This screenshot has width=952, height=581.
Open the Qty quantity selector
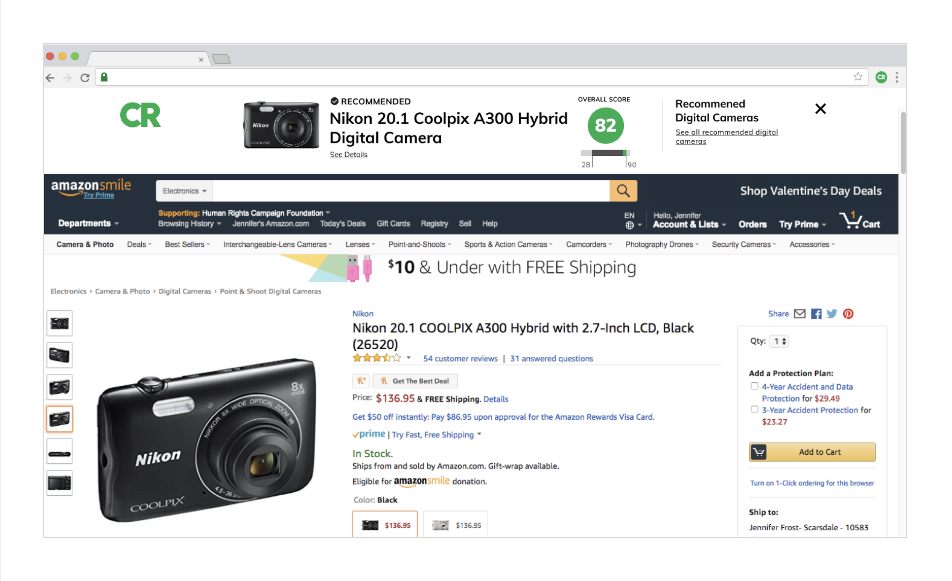click(x=779, y=341)
